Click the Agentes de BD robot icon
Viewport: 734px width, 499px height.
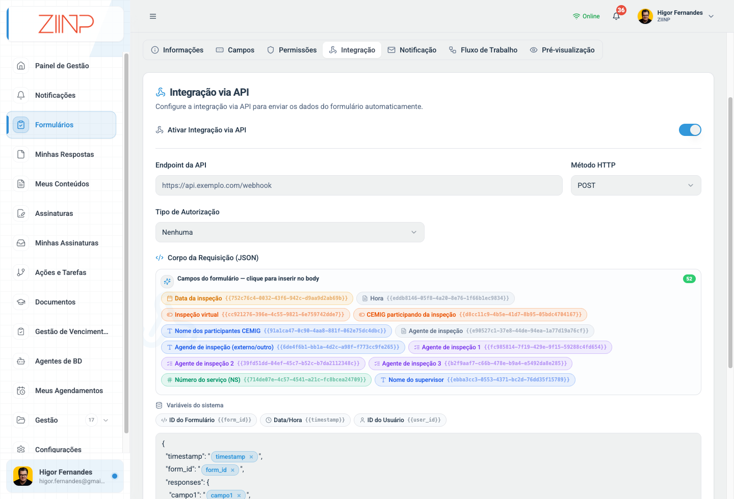click(21, 361)
